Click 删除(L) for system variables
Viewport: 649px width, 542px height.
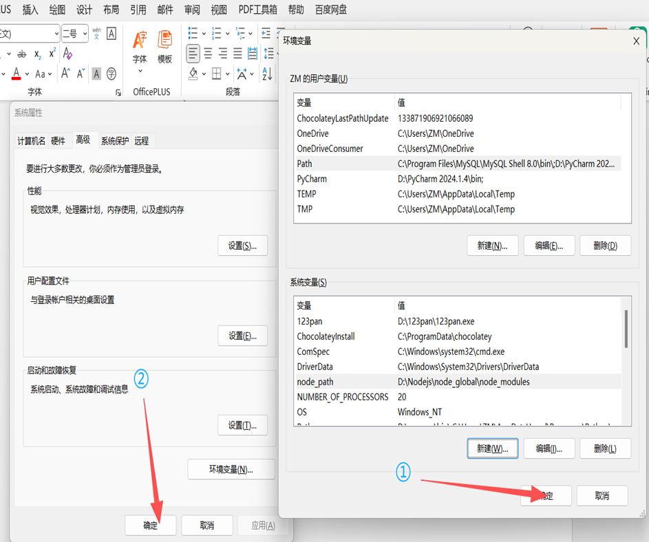[x=605, y=448]
